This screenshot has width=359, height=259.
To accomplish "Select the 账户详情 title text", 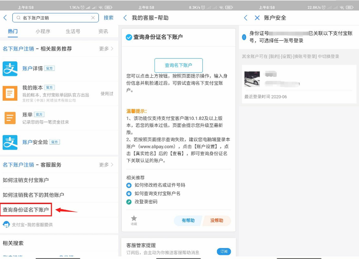I will click(33, 69).
